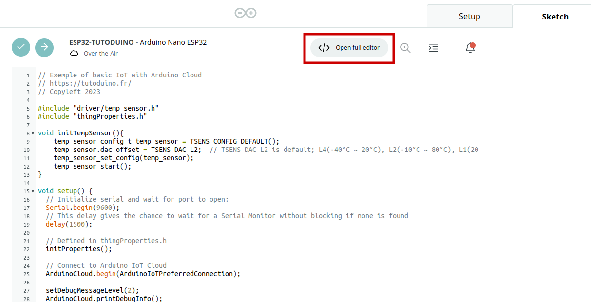Click the Verify checkmark button
The image size is (591, 302).
coord(21,47)
